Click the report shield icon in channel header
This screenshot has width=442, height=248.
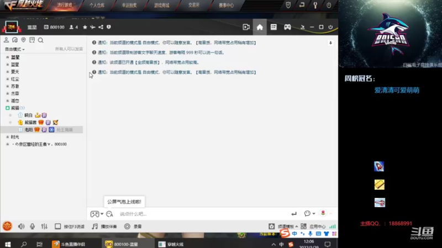(x=109, y=27)
